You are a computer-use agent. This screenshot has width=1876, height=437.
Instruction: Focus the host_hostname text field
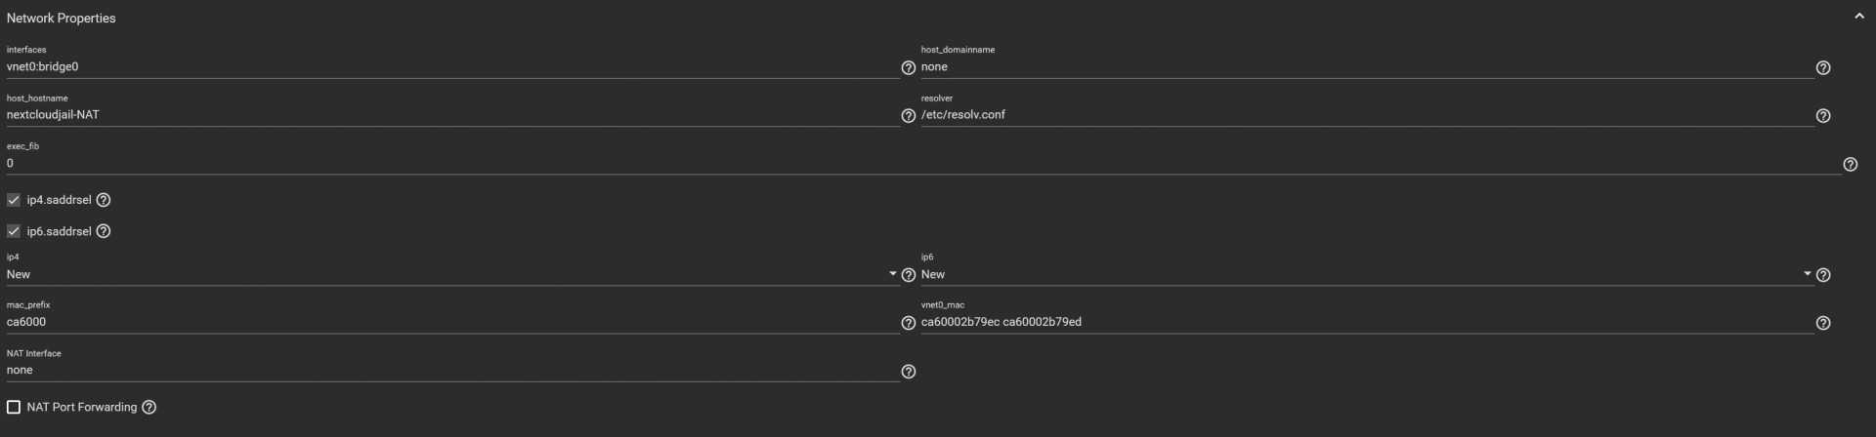point(449,115)
